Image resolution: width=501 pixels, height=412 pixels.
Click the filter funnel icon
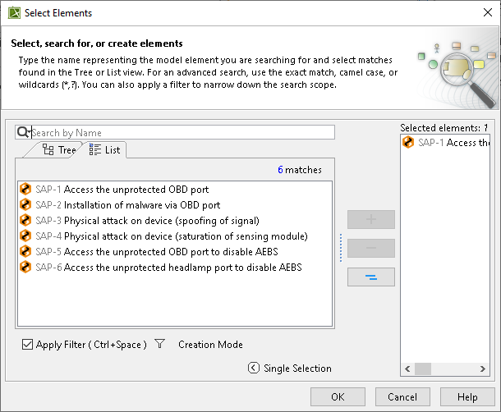[x=160, y=345]
